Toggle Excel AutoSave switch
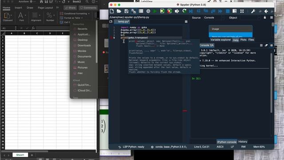284x160 pixels. [32, 2]
